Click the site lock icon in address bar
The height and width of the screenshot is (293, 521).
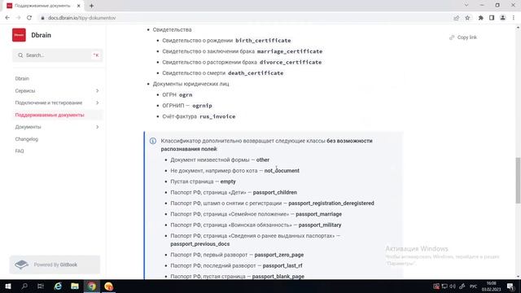pos(42,18)
